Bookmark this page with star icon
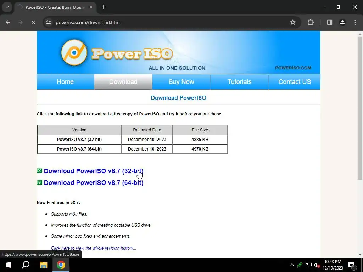 click(292, 22)
